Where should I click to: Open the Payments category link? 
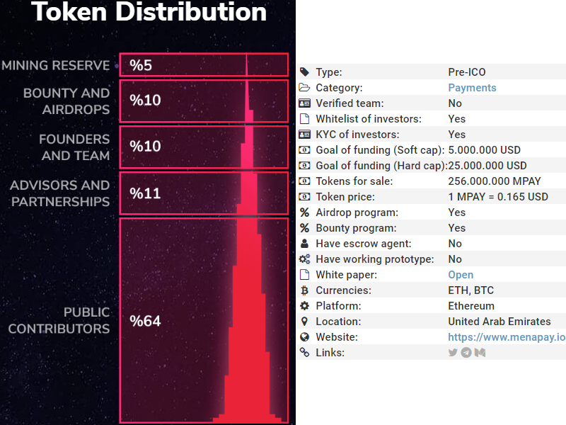472,88
